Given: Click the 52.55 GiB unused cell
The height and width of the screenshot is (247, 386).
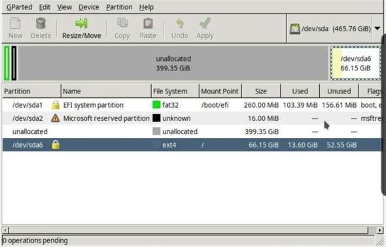Looking at the screenshot, I should tap(342, 145).
